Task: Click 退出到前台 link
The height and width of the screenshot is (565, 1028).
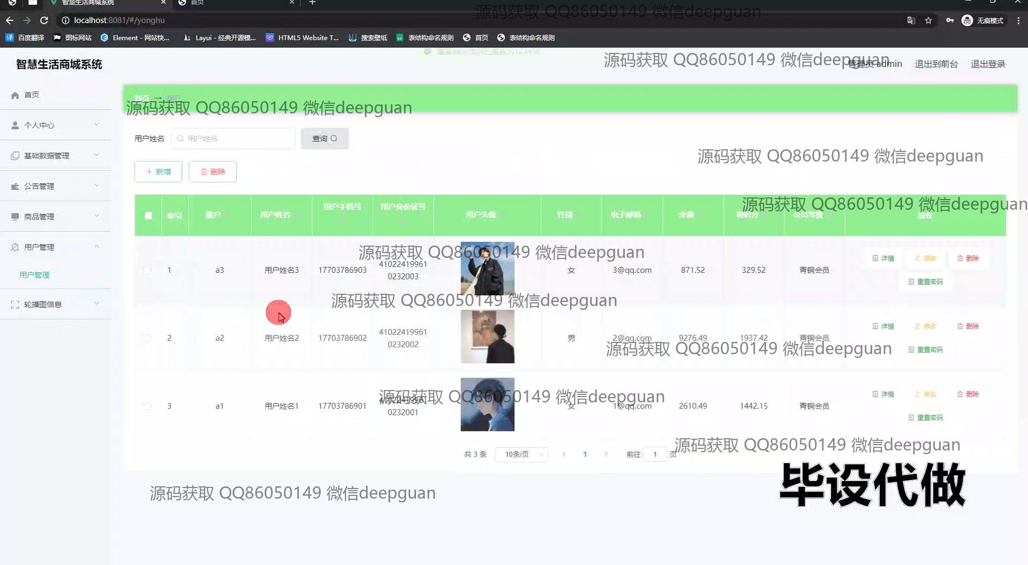Action: click(x=936, y=64)
